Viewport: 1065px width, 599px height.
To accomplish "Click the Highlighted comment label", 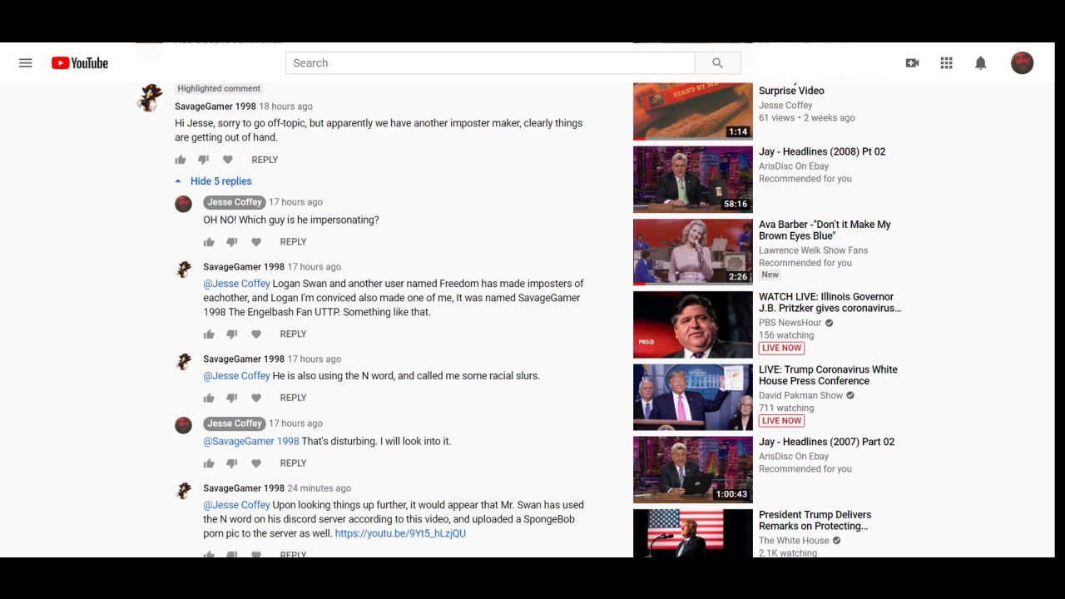I will coord(219,89).
